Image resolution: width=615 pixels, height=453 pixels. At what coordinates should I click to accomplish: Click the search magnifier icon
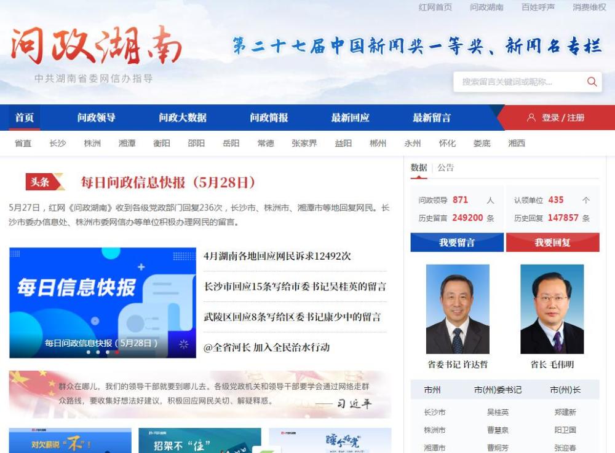592,82
